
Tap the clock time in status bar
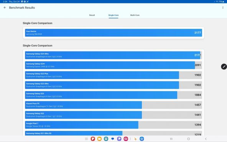point(5,2)
